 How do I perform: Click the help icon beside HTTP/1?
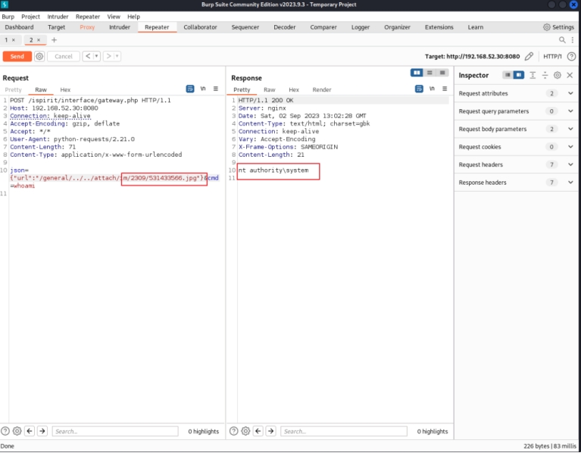click(571, 56)
